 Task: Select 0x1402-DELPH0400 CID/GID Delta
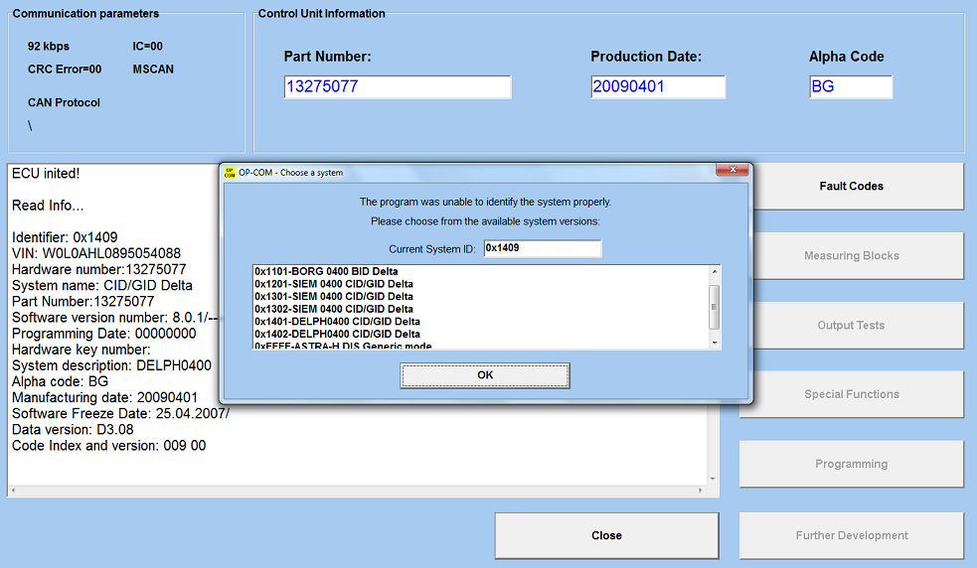pos(337,335)
